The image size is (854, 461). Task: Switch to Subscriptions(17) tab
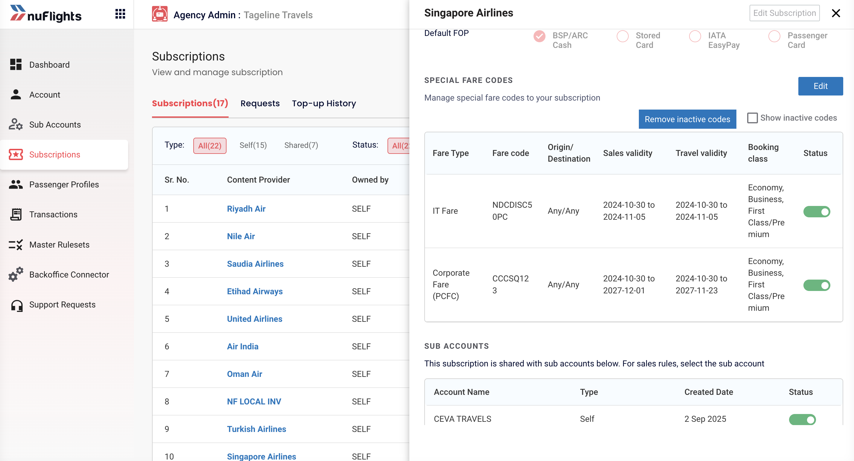(x=190, y=104)
